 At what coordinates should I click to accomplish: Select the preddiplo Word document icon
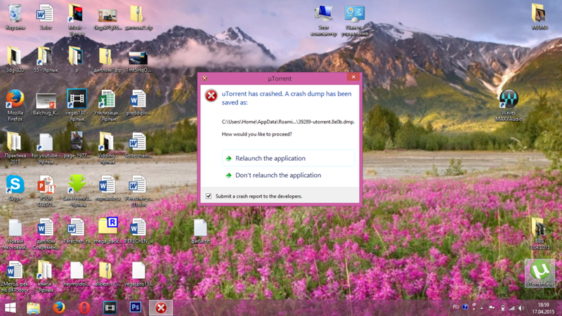[138, 102]
